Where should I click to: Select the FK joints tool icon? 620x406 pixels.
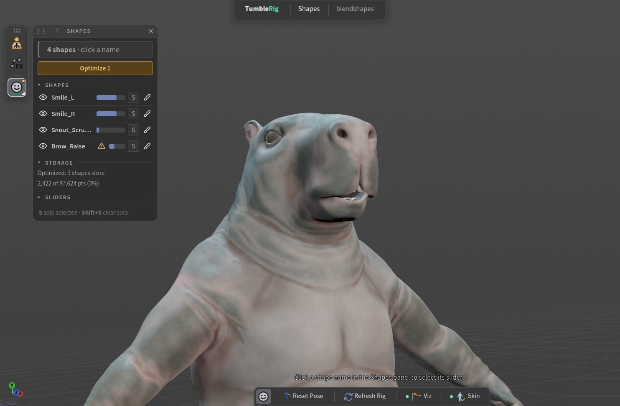tap(17, 64)
